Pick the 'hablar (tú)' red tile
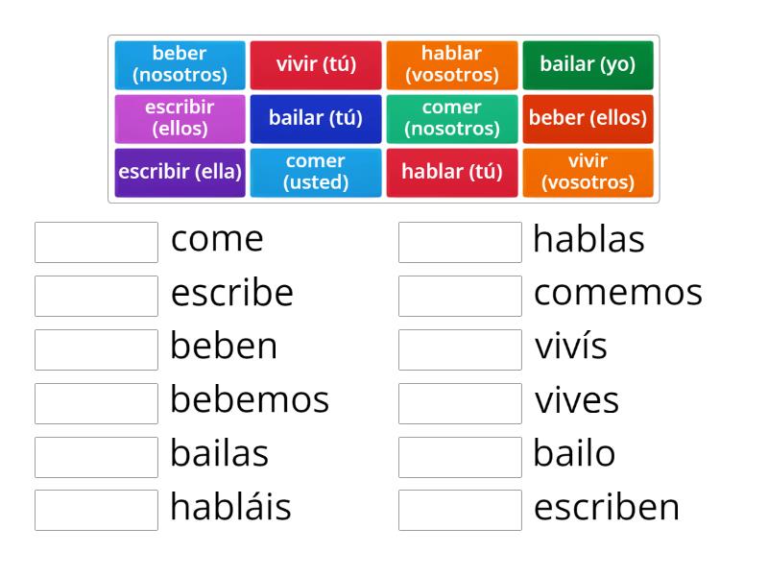 click(451, 172)
